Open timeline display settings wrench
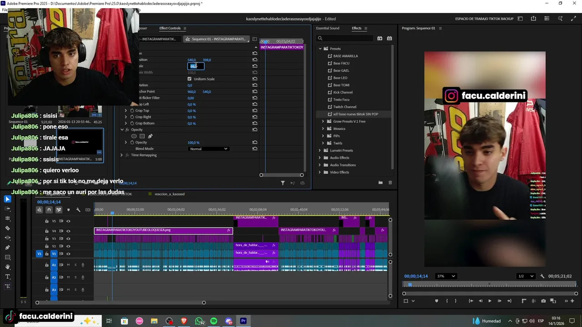582x327 pixels. pyautogui.click(x=78, y=210)
